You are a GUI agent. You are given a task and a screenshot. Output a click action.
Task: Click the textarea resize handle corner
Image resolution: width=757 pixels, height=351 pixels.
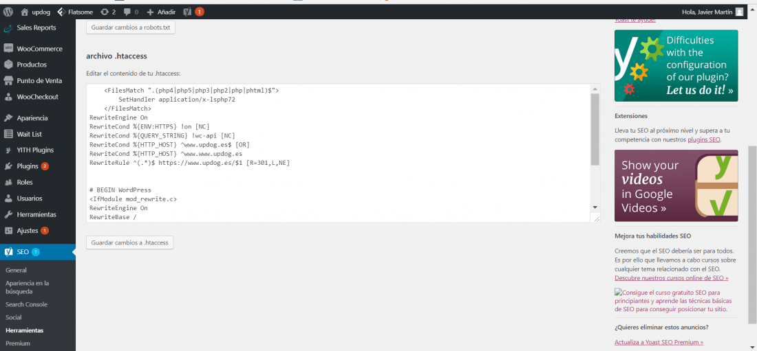(596, 218)
